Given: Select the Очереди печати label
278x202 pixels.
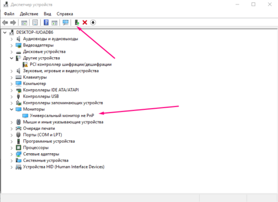Looking at the screenshot, I should (x=39, y=128).
